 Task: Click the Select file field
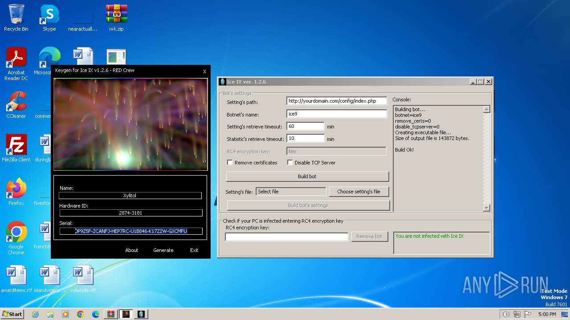(x=291, y=192)
